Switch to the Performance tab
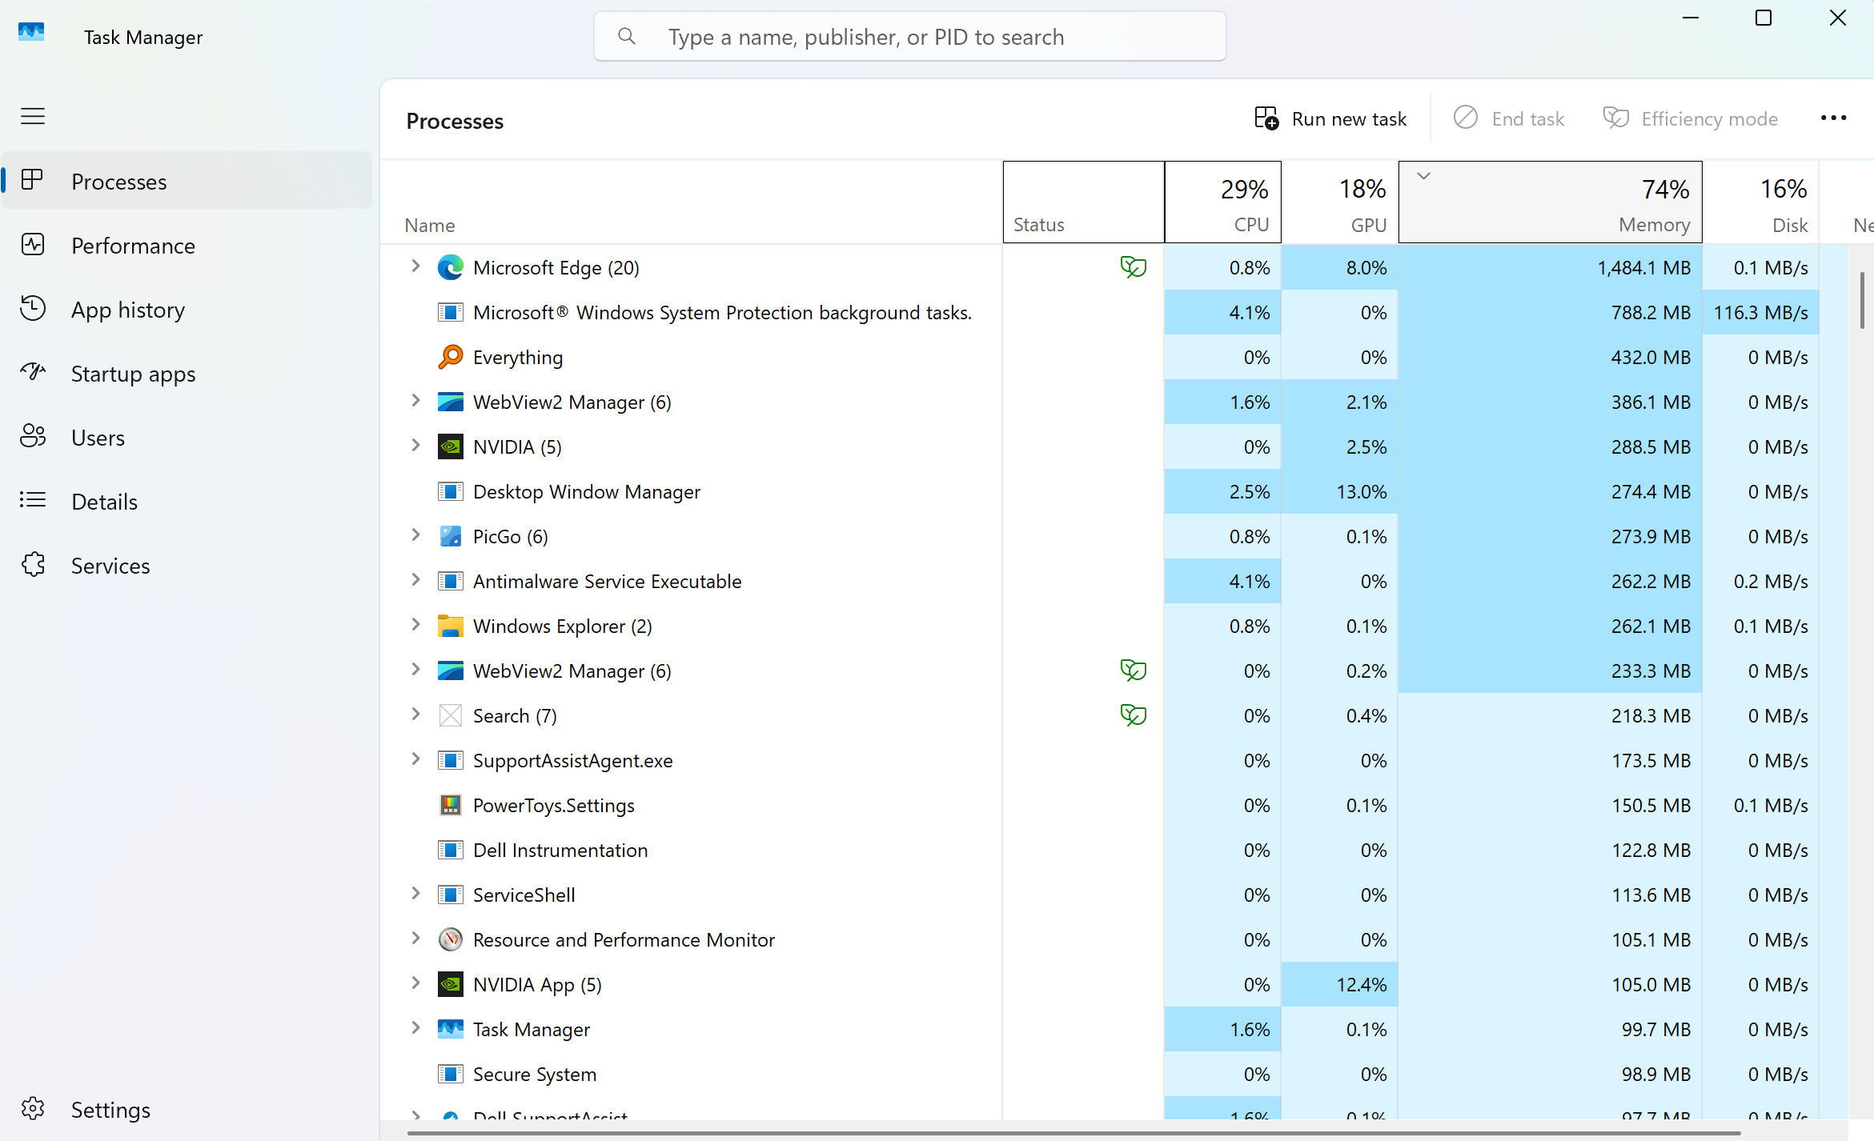The width and height of the screenshot is (1874, 1141). [133, 246]
